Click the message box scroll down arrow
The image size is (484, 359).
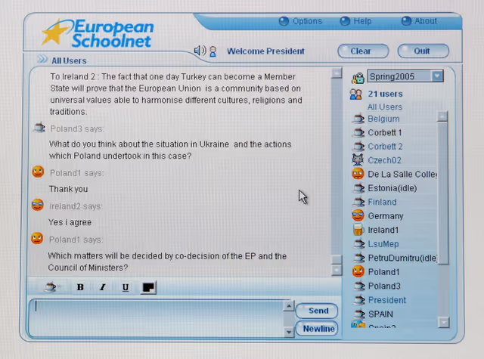click(289, 332)
